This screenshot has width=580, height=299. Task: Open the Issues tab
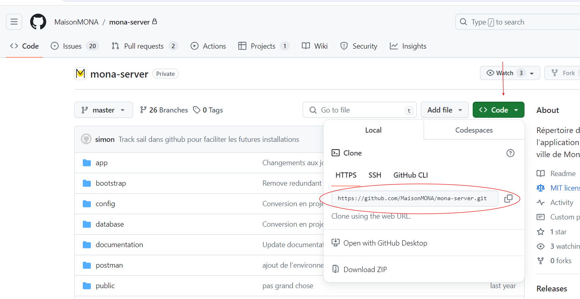(x=75, y=46)
